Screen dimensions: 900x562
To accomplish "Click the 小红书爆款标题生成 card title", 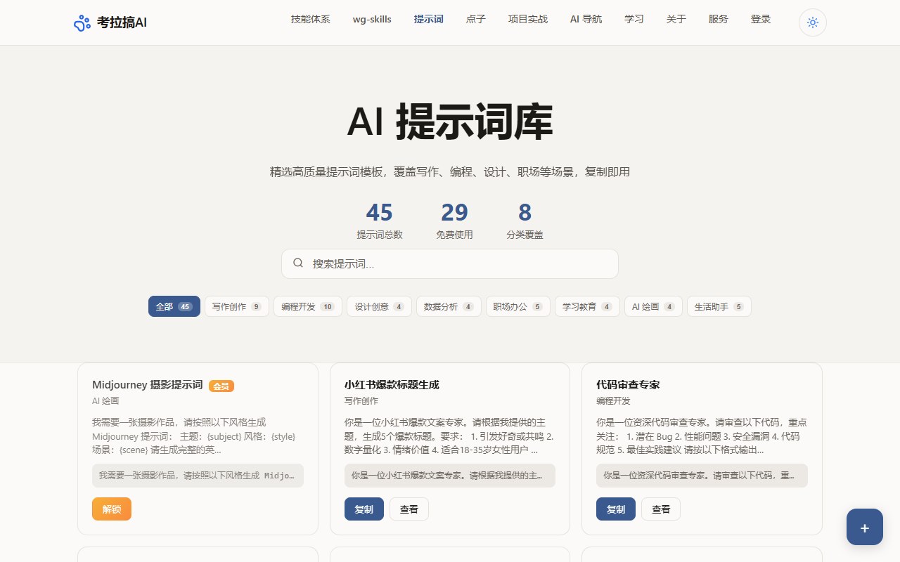I will coord(392,385).
